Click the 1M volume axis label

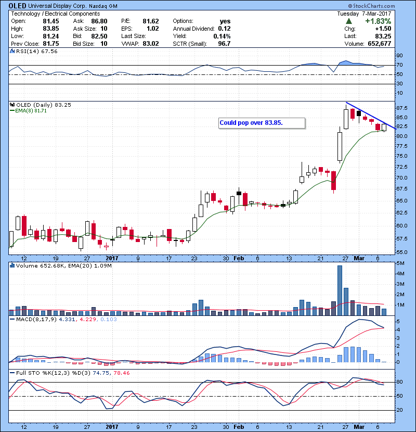click(x=400, y=305)
